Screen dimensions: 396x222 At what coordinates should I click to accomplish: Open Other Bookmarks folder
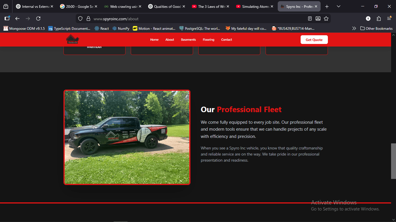coord(376,28)
